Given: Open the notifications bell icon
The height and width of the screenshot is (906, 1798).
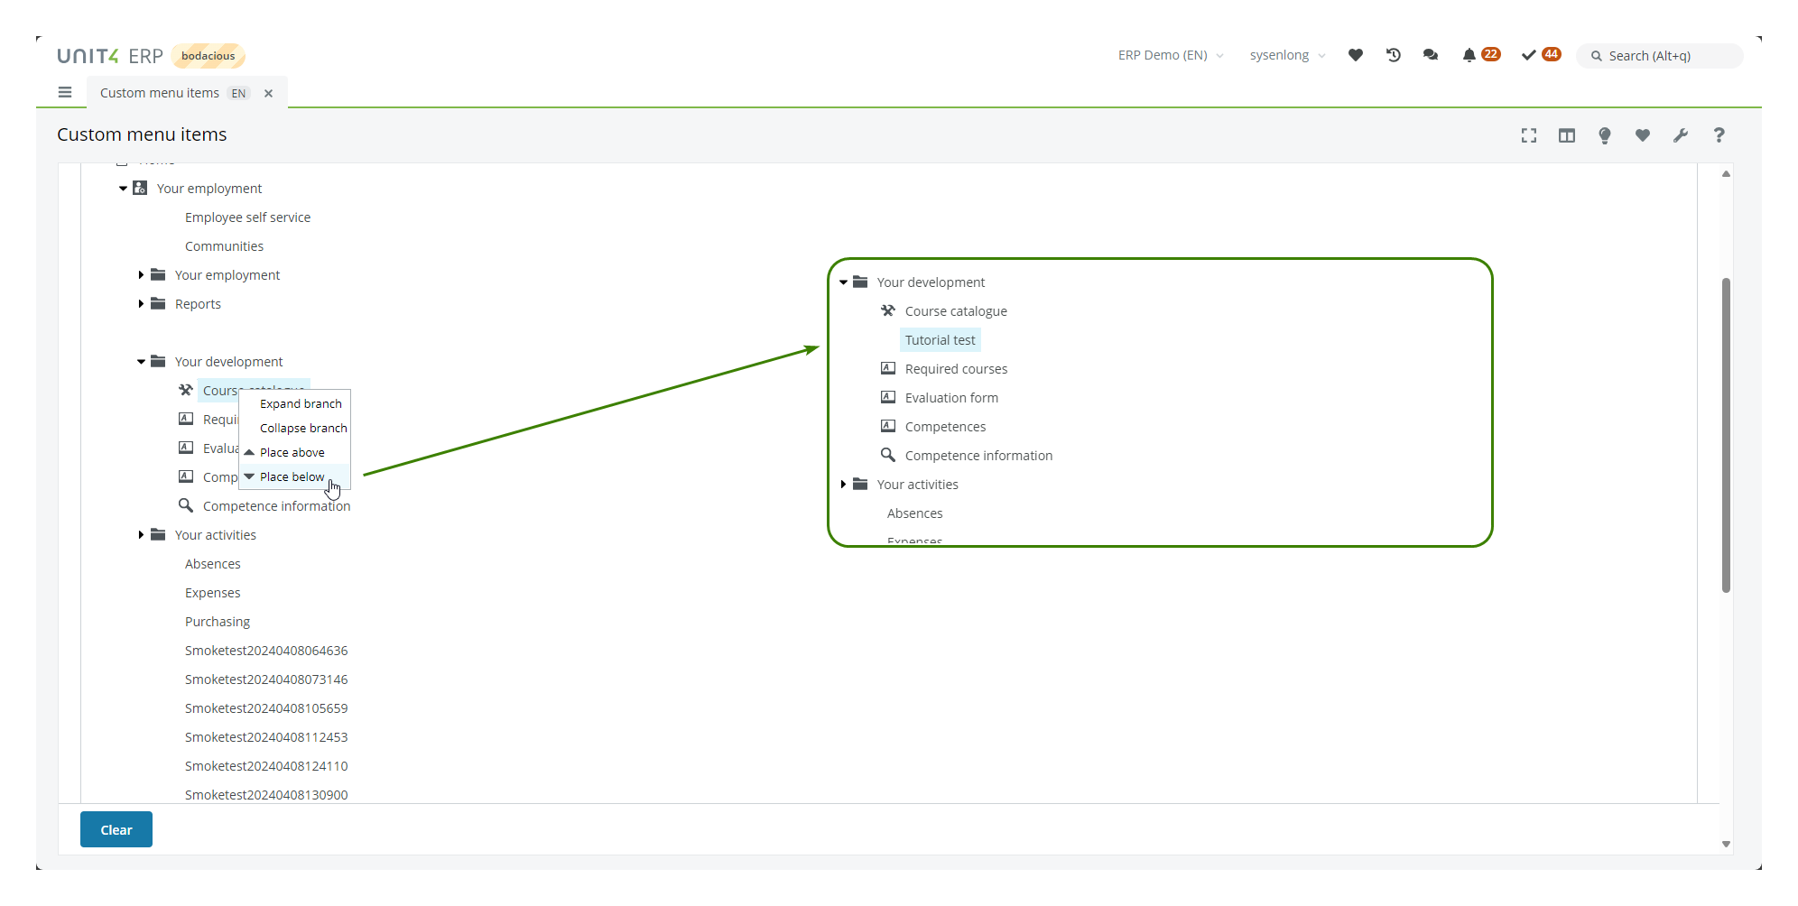Looking at the screenshot, I should (1469, 55).
